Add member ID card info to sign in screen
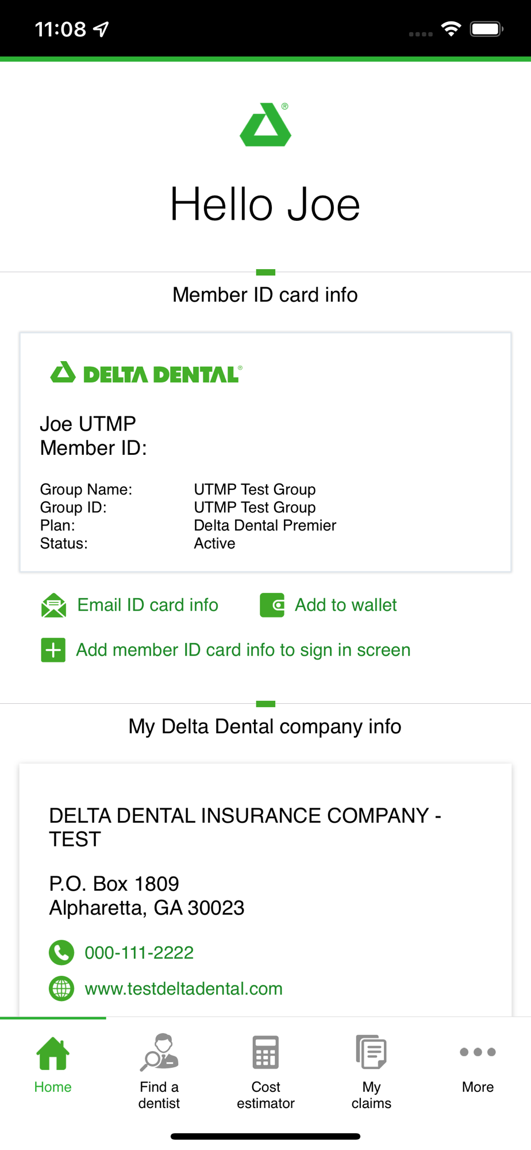The image size is (531, 1150). tap(243, 650)
